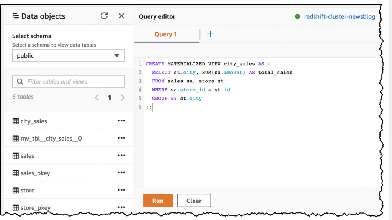This screenshot has width=392, height=220.
Task: Click GROUP BY on line 5
Action: (164, 99)
